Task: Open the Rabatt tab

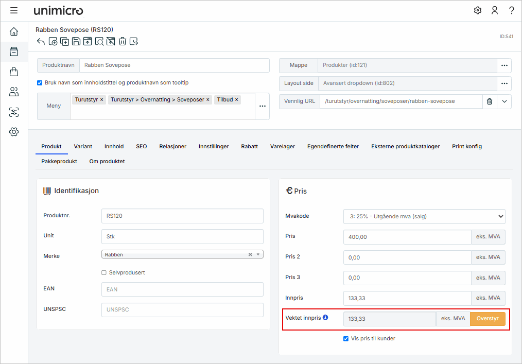Action: point(249,147)
